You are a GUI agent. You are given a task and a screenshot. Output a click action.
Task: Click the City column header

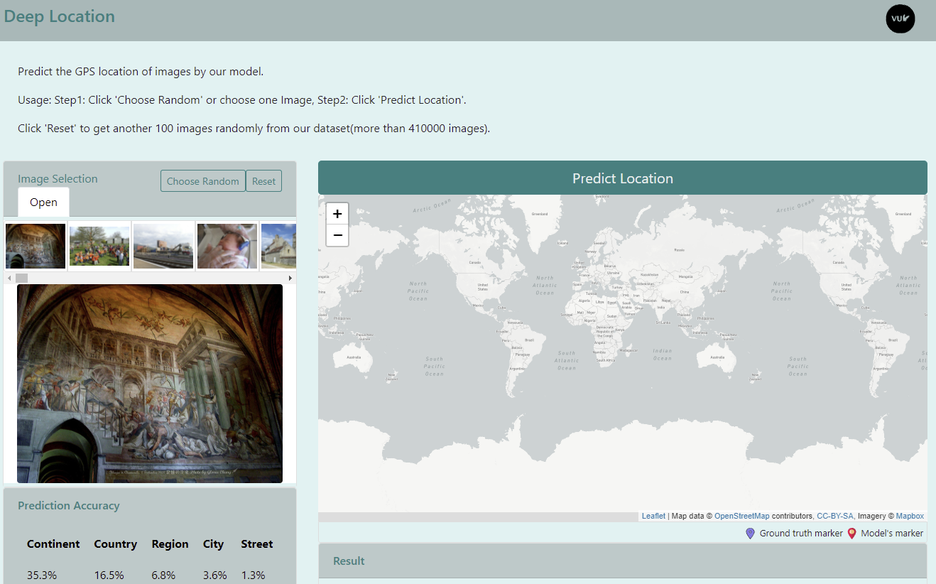213,544
